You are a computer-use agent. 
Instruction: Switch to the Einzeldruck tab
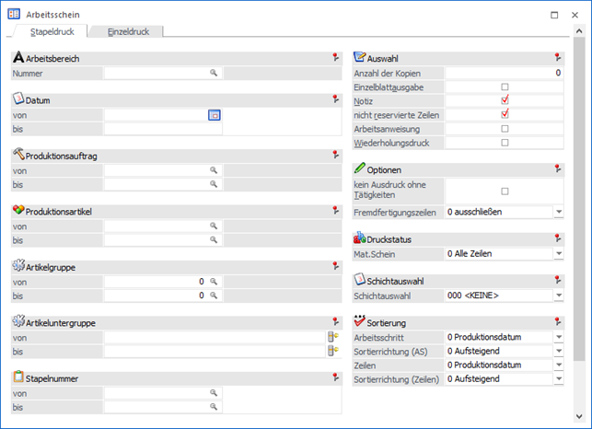point(128,31)
